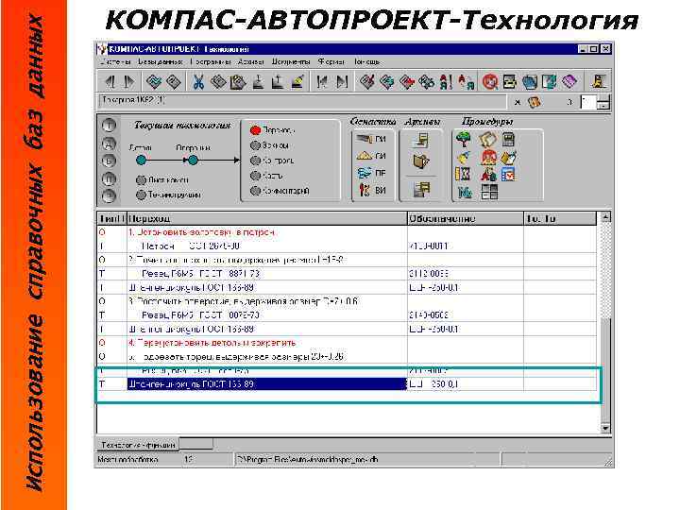This screenshot has height=510, width=680.
Task: Click the Обозначение column header
Action: [x=466, y=218]
